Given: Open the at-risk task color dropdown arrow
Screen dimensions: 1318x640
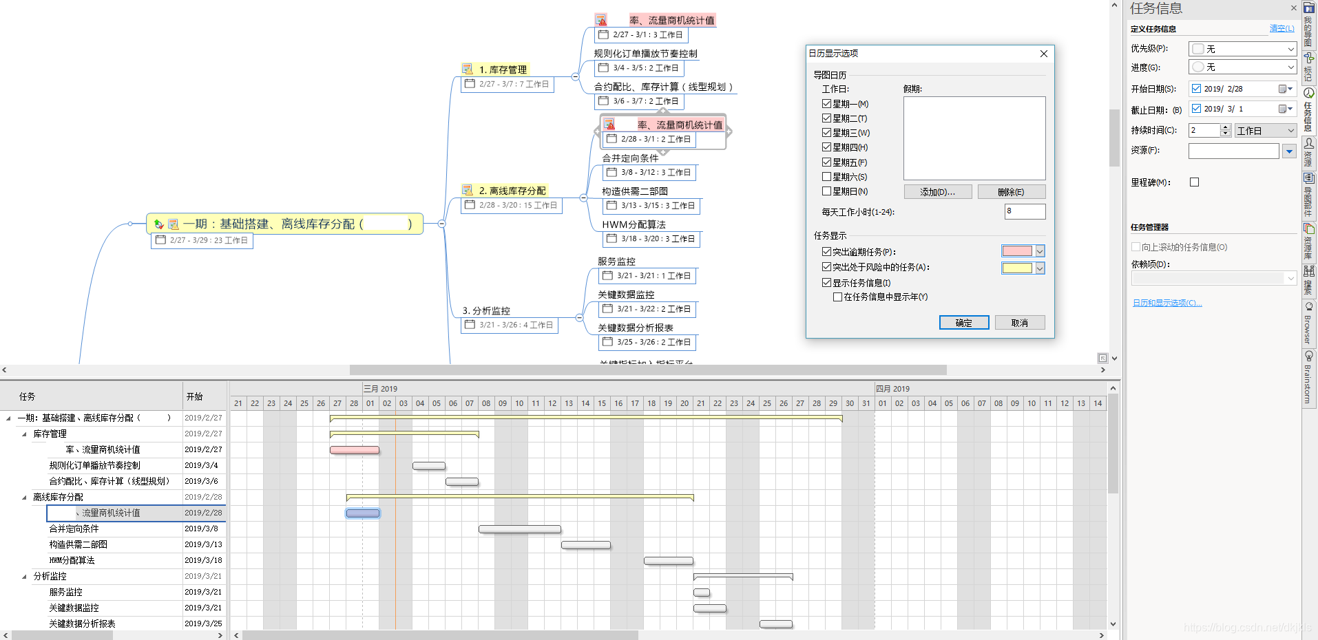Looking at the screenshot, I should coord(1040,268).
